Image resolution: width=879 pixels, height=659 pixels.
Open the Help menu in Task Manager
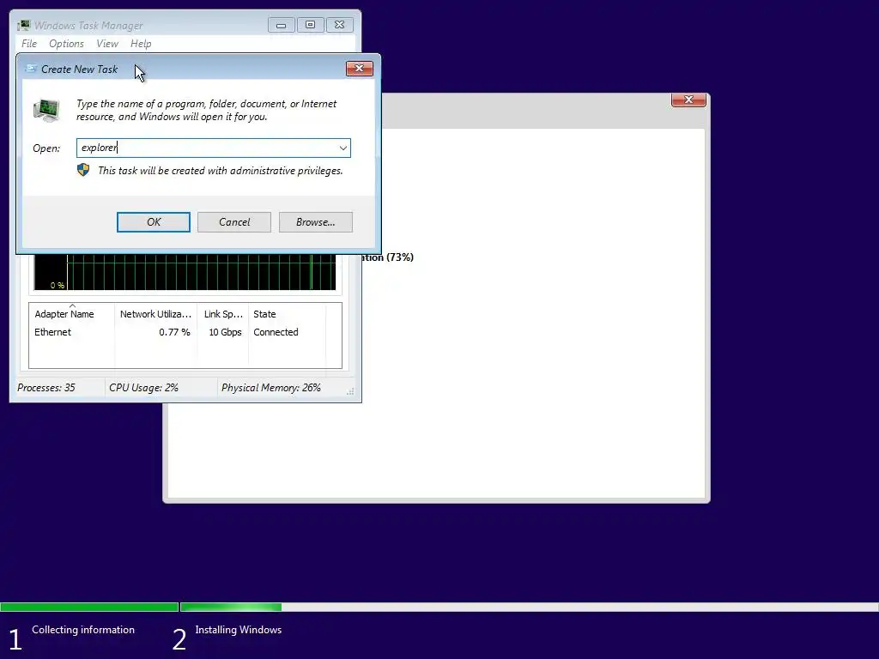[141, 44]
